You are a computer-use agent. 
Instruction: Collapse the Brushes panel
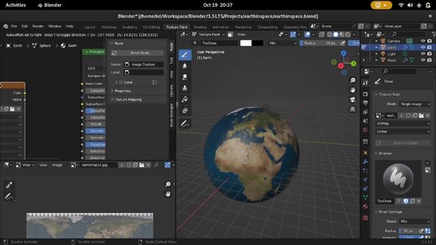pyautogui.click(x=385, y=153)
